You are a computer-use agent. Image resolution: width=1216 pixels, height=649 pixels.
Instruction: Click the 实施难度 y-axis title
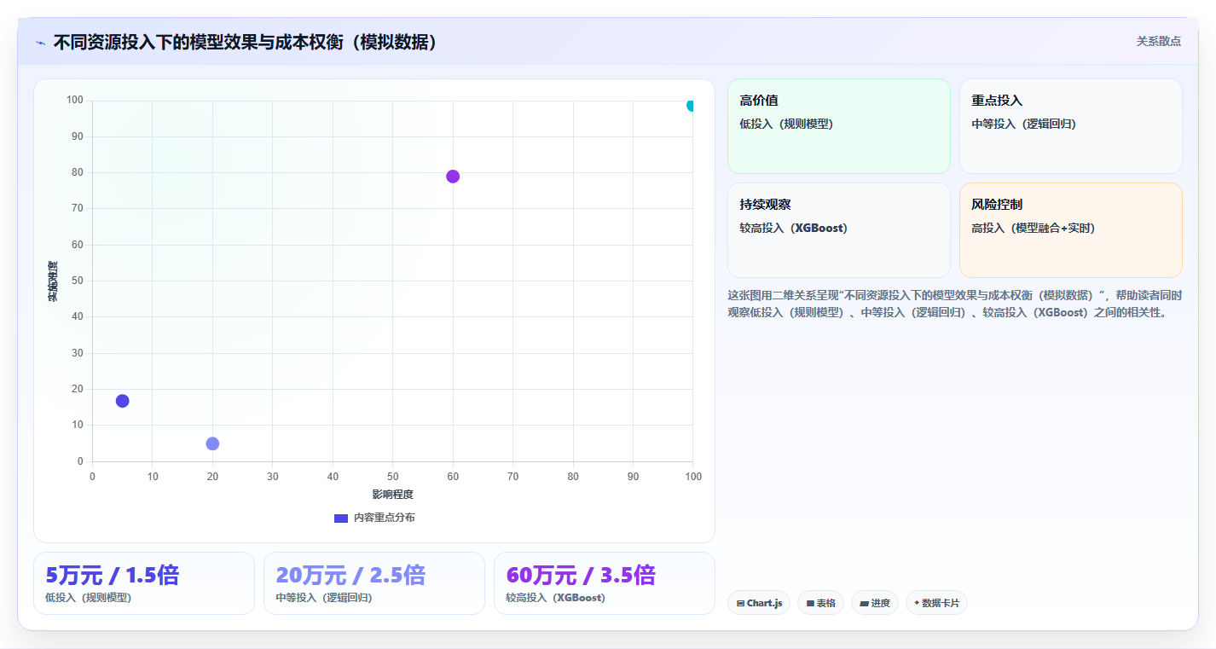(x=53, y=281)
